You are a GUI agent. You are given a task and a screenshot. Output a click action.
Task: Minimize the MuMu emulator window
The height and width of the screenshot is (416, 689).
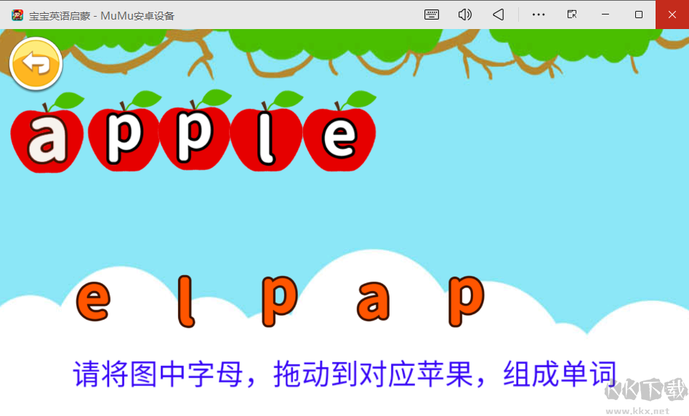605,15
